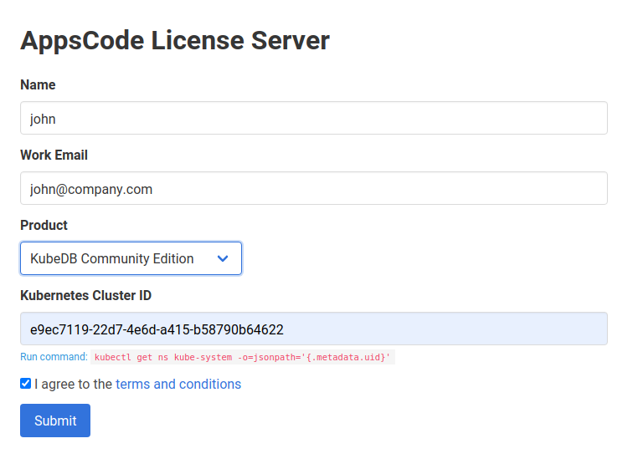Click the Name field label
Image resolution: width=628 pixels, height=469 pixels.
pos(38,84)
